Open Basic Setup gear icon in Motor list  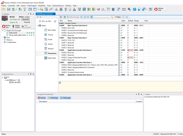coord(46,30)
